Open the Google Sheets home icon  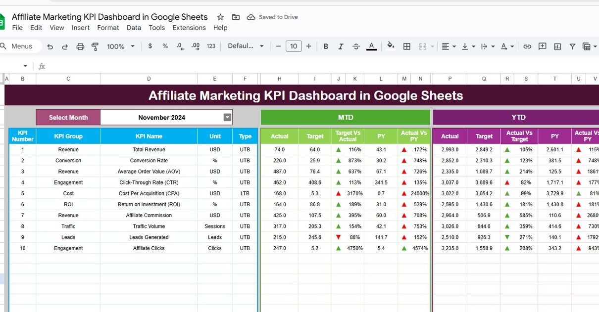(2, 22)
